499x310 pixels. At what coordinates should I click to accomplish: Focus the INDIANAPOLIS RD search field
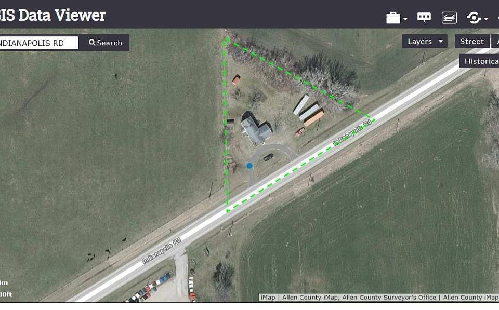[x=39, y=43]
